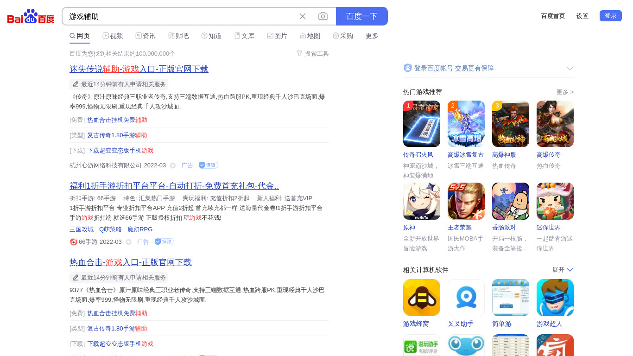Open result 福利1折手游折扣平台

pos(174,186)
